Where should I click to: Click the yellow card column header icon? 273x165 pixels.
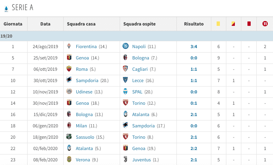[x=218, y=24]
